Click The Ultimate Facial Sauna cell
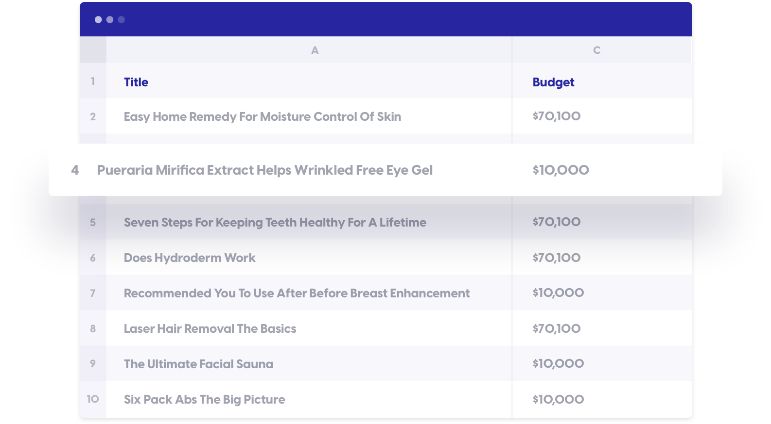This screenshot has height=424, width=771. pos(198,364)
